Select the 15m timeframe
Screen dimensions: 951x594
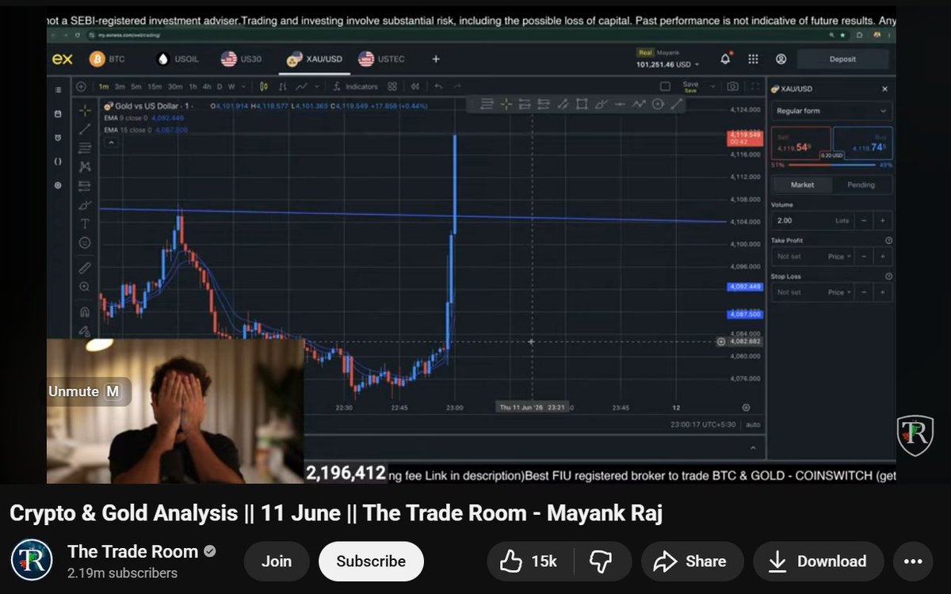pos(155,86)
